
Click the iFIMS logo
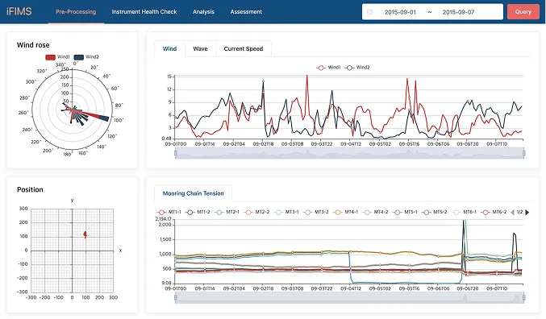pos(19,11)
